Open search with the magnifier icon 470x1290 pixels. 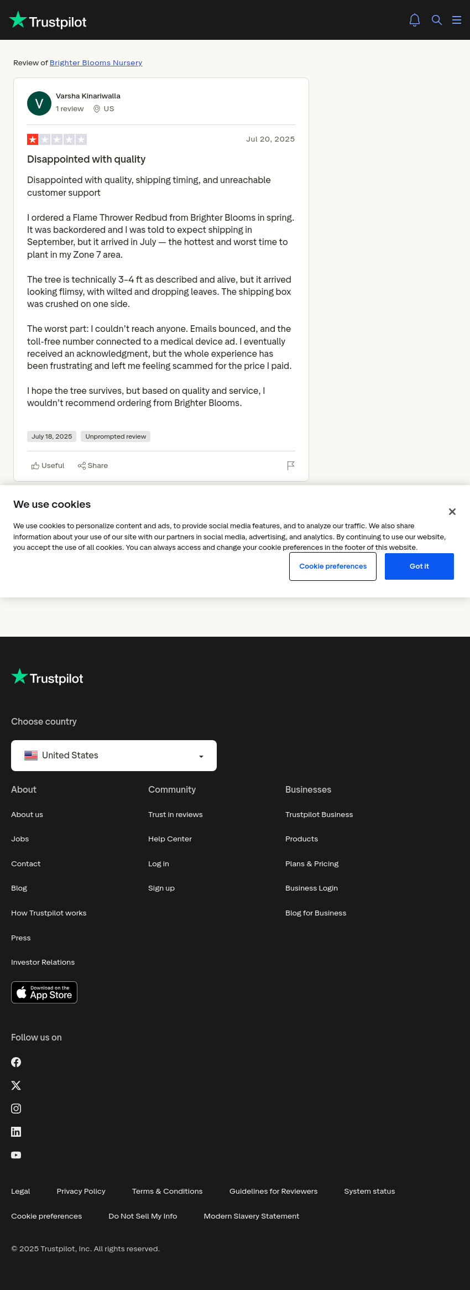437,20
